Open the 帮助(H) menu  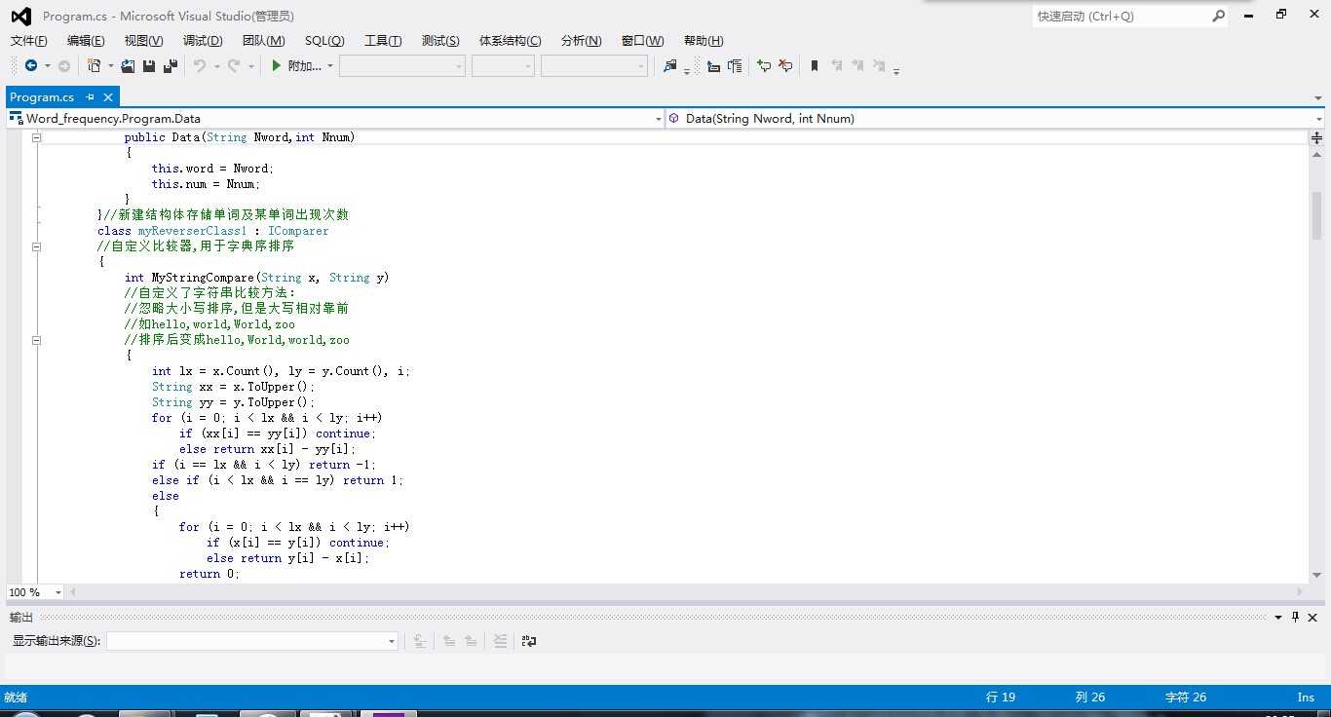pos(704,41)
